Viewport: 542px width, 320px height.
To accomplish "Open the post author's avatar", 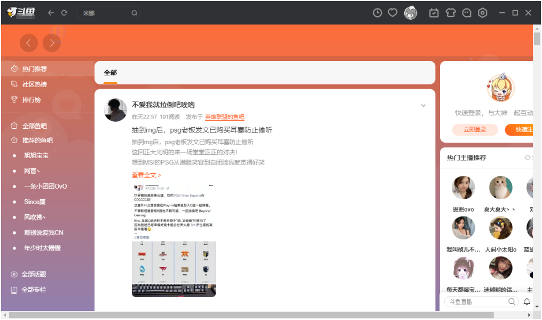I will click(x=115, y=110).
